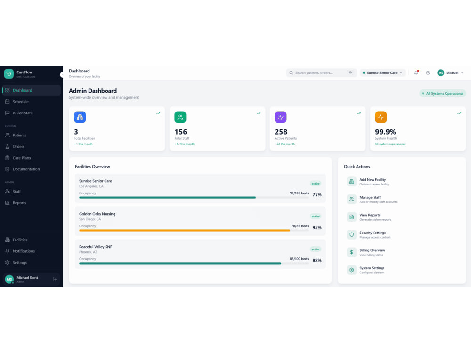This screenshot has height=353, width=471.
Task: Click the trend arrow on Active Patients card
Action: (x=358, y=113)
